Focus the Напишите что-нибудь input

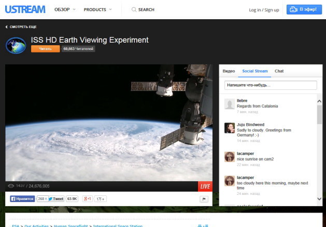(x=271, y=85)
